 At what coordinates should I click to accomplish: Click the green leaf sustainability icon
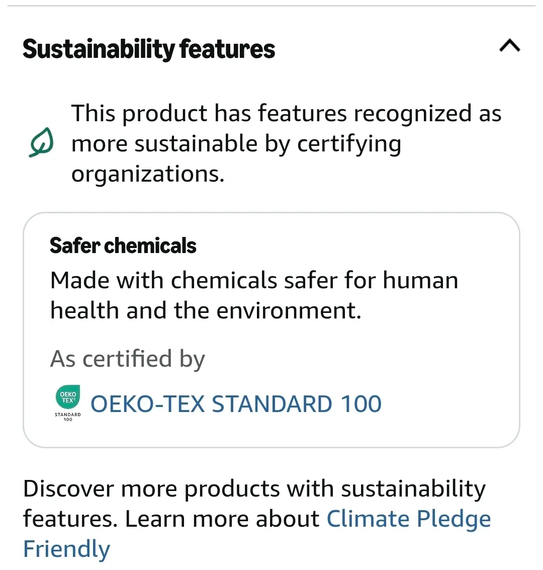click(41, 142)
